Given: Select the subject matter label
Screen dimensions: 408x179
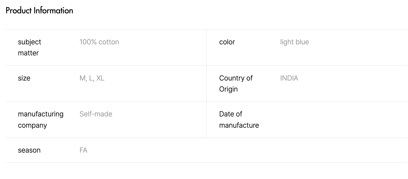Looking at the screenshot, I should tap(30, 47).
